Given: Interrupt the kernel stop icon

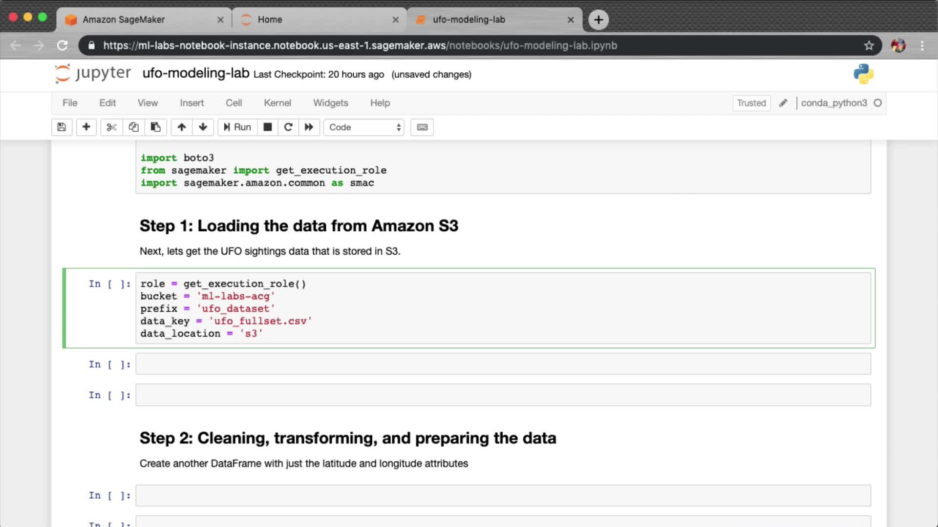Looking at the screenshot, I should pyautogui.click(x=267, y=127).
